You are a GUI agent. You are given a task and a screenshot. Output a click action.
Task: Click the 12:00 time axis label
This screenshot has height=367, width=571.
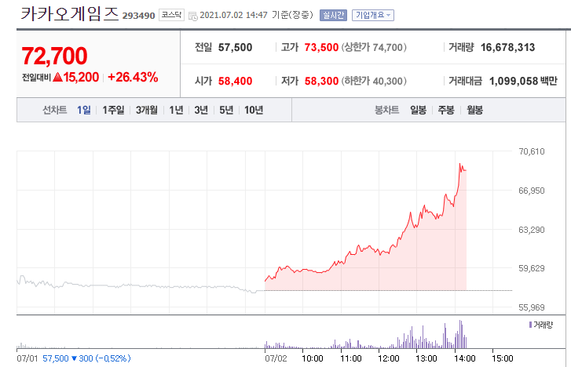[x=389, y=358]
